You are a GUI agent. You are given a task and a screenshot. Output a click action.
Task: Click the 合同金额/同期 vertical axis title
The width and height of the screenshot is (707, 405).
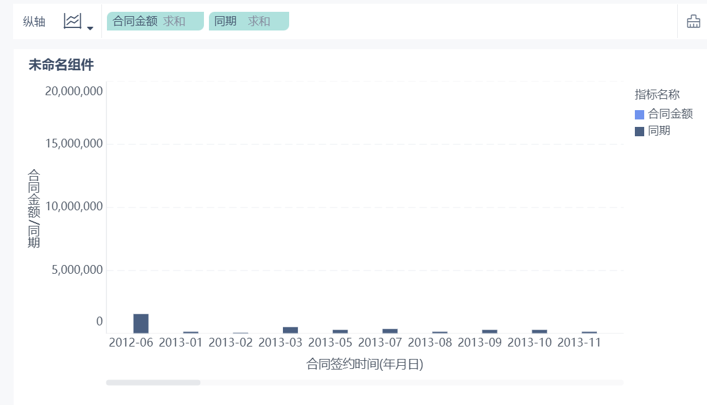[34, 208]
